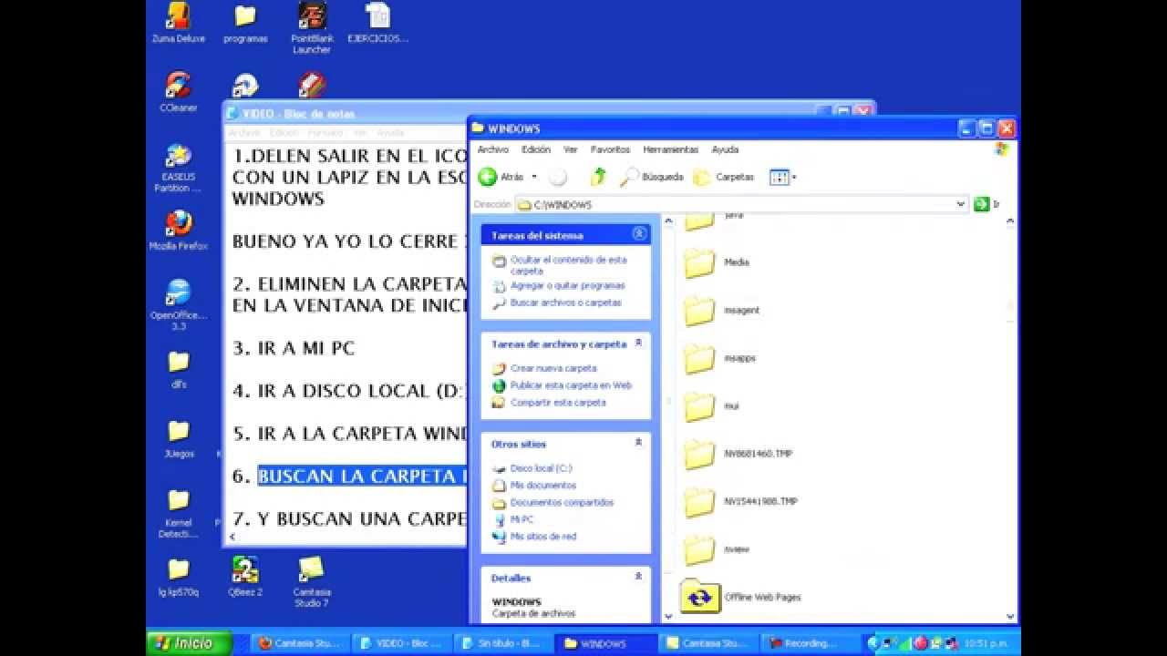Toggle the Carpetas folders pane

[x=724, y=177]
